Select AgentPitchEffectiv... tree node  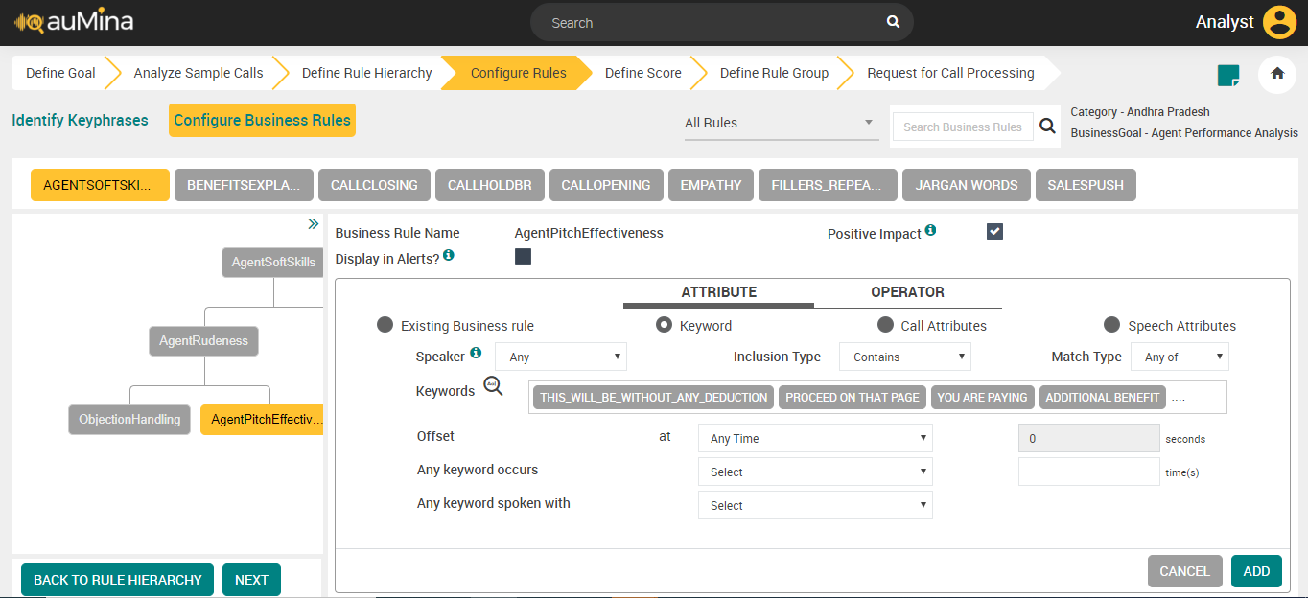[263, 419]
